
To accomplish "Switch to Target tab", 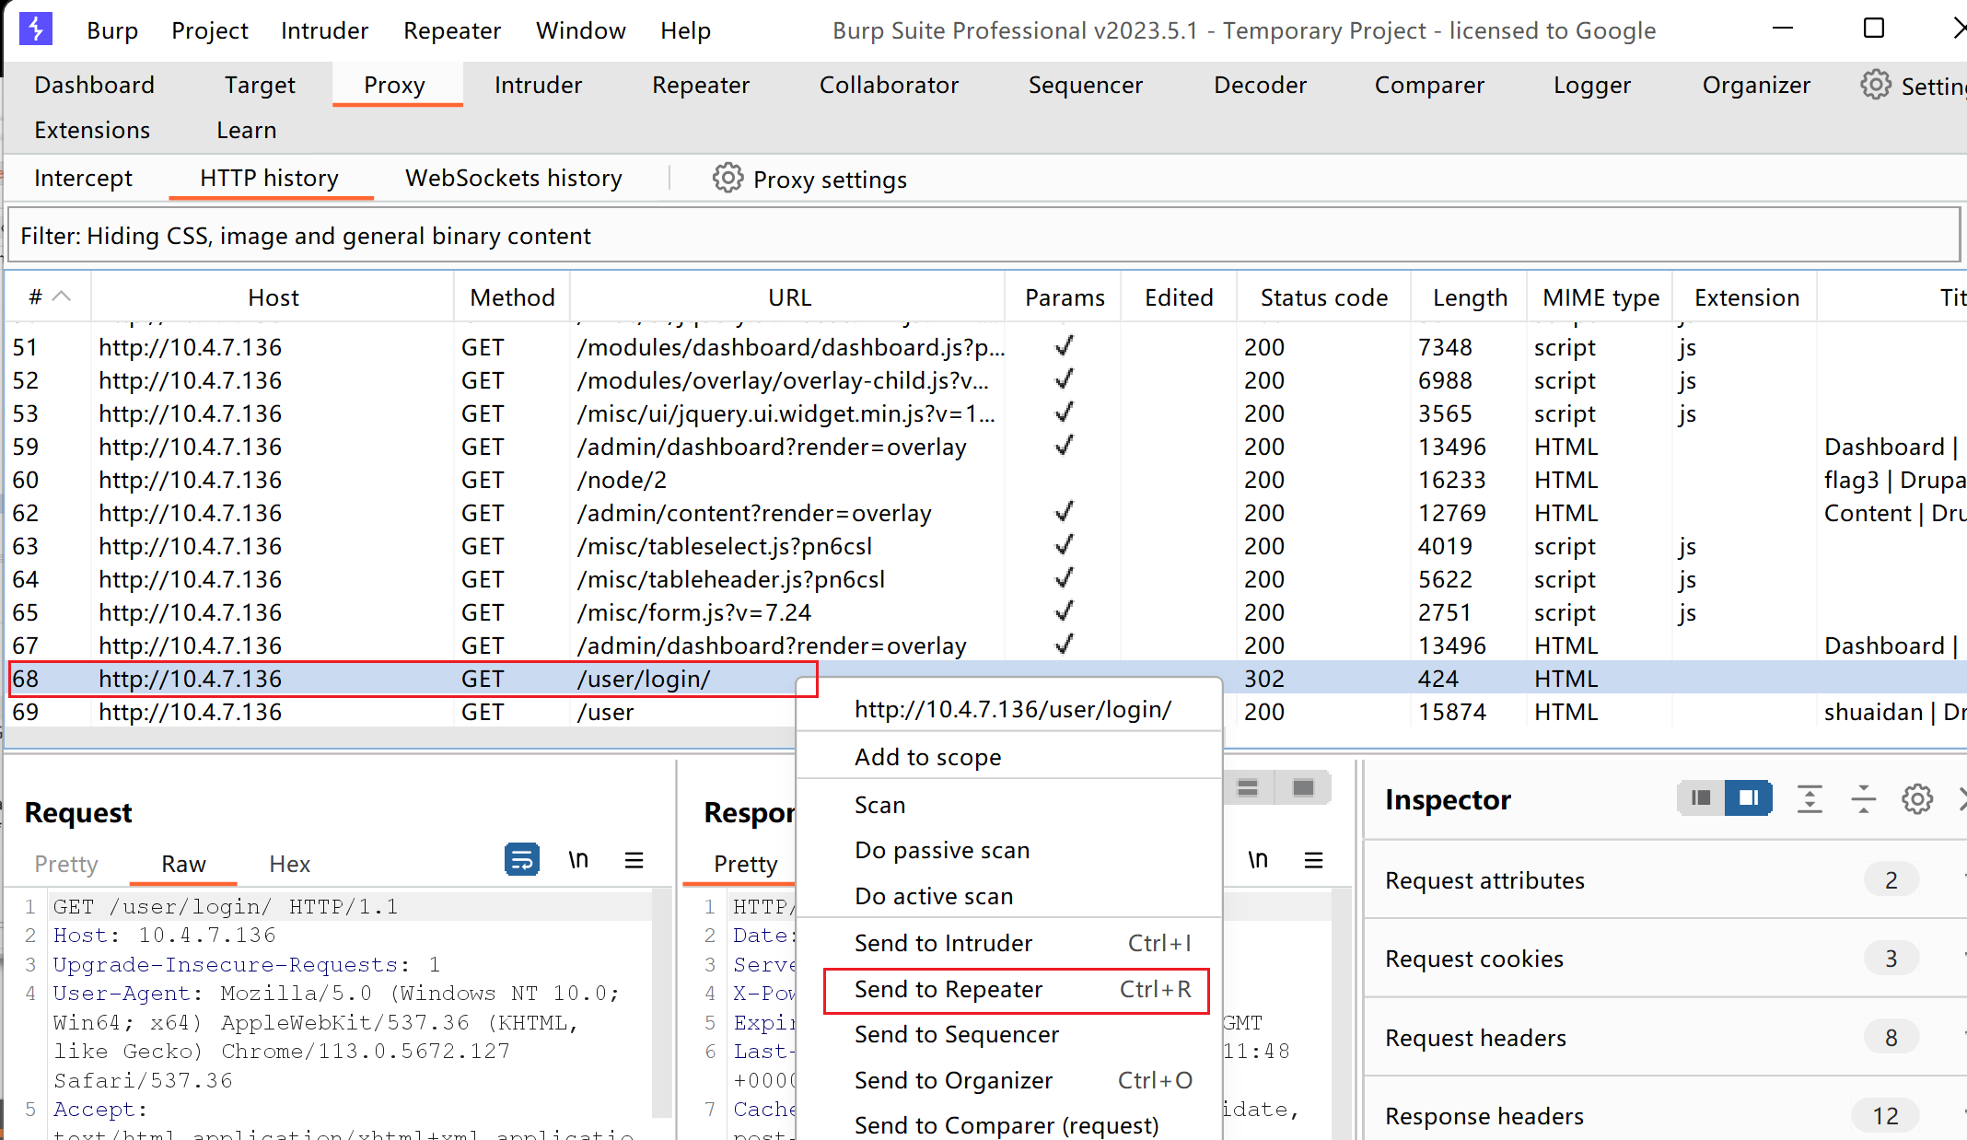I will pos(260,85).
